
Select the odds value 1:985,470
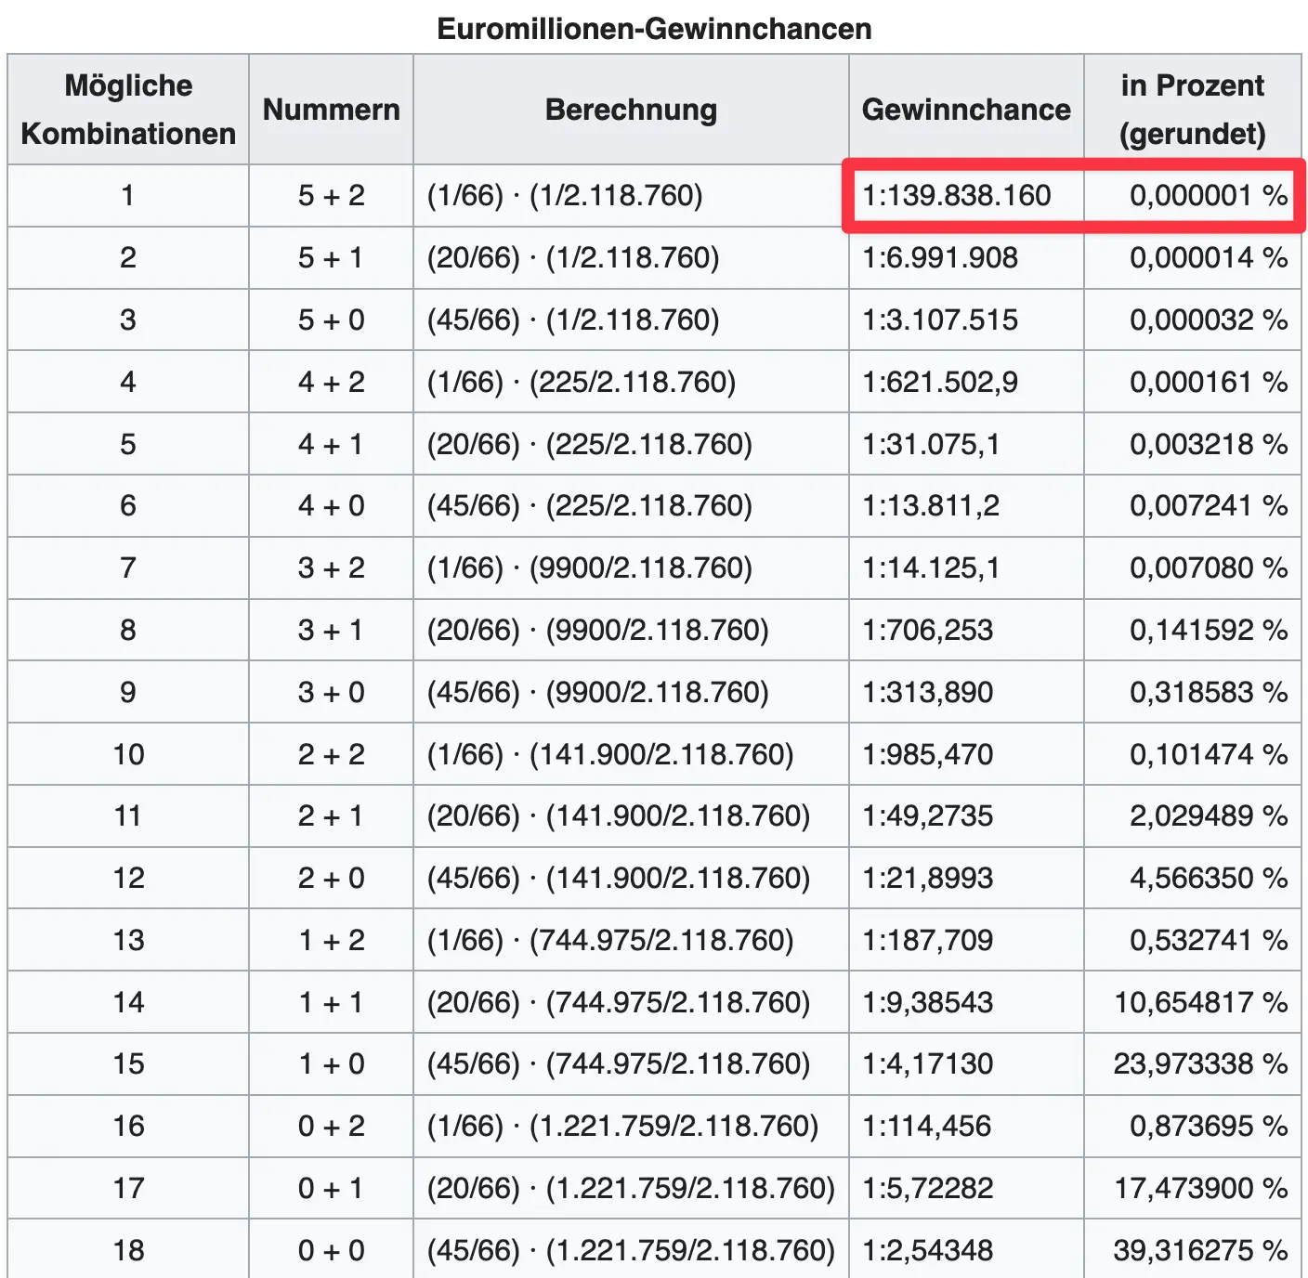coord(928,754)
